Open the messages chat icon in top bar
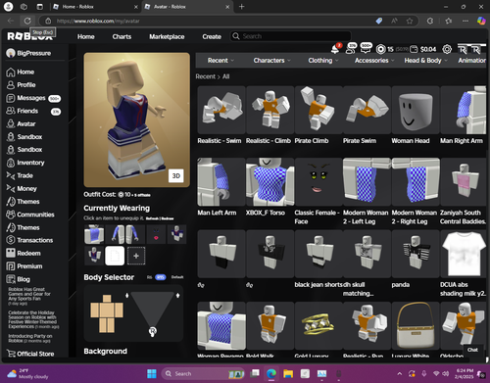490x383 pixels. click(x=366, y=48)
